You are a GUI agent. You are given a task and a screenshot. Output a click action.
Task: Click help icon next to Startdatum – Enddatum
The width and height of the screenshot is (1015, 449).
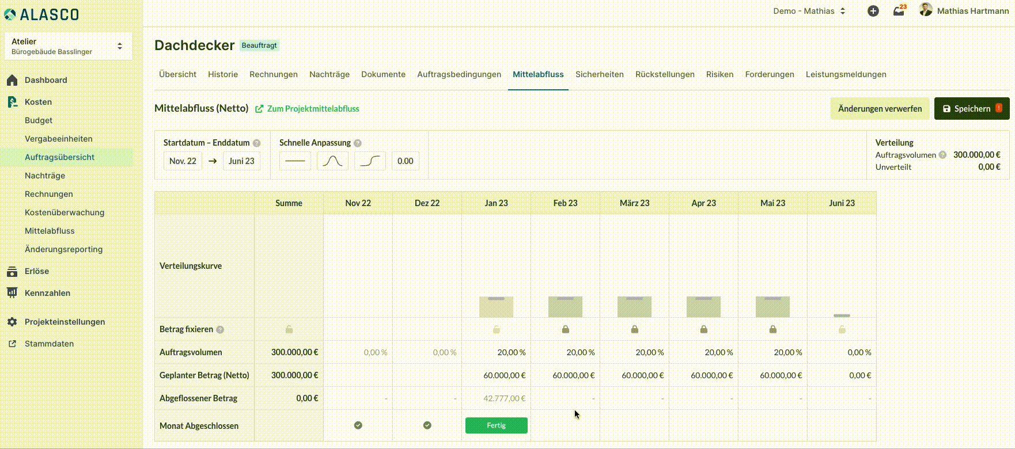[257, 143]
